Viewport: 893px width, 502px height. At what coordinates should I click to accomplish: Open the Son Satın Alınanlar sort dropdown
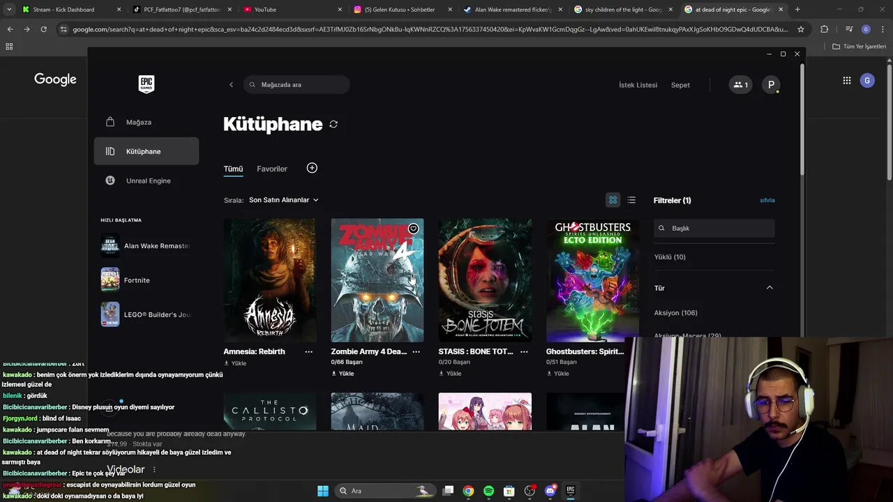coord(284,200)
